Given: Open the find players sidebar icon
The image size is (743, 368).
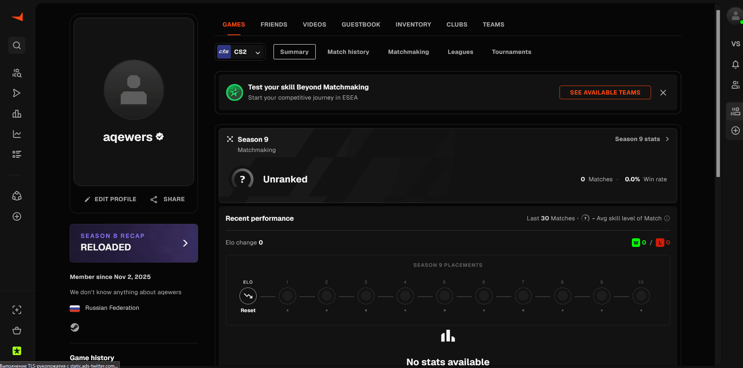Looking at the screenshot, I should [x=17, y=73].
